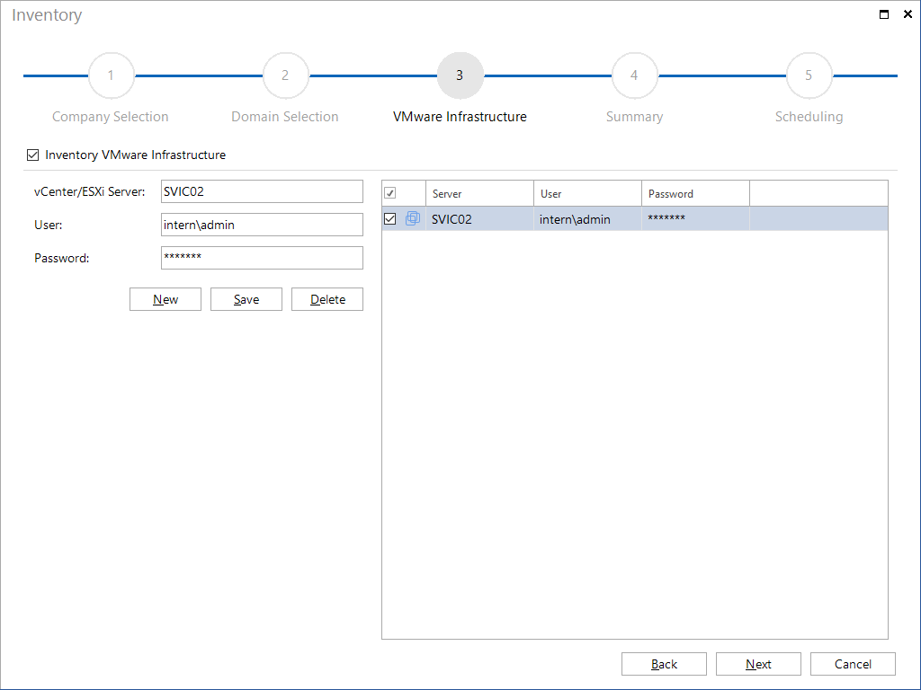The image size is (921, 690).
Task: Click into the Password input field
Action: (262, 258)
